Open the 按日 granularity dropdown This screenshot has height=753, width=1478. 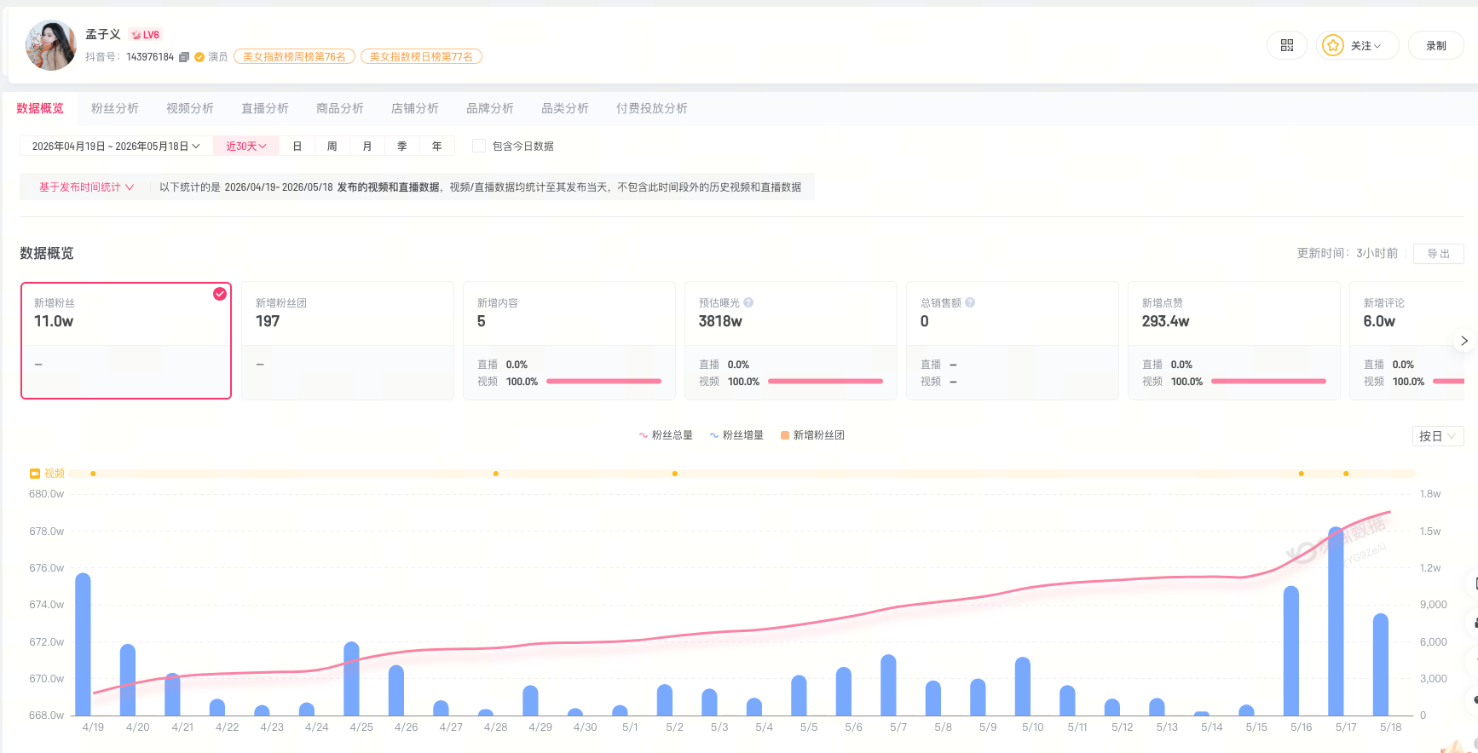1438,436
